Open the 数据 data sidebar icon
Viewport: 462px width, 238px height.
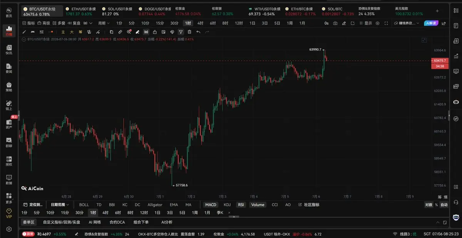tap(9, 180)
